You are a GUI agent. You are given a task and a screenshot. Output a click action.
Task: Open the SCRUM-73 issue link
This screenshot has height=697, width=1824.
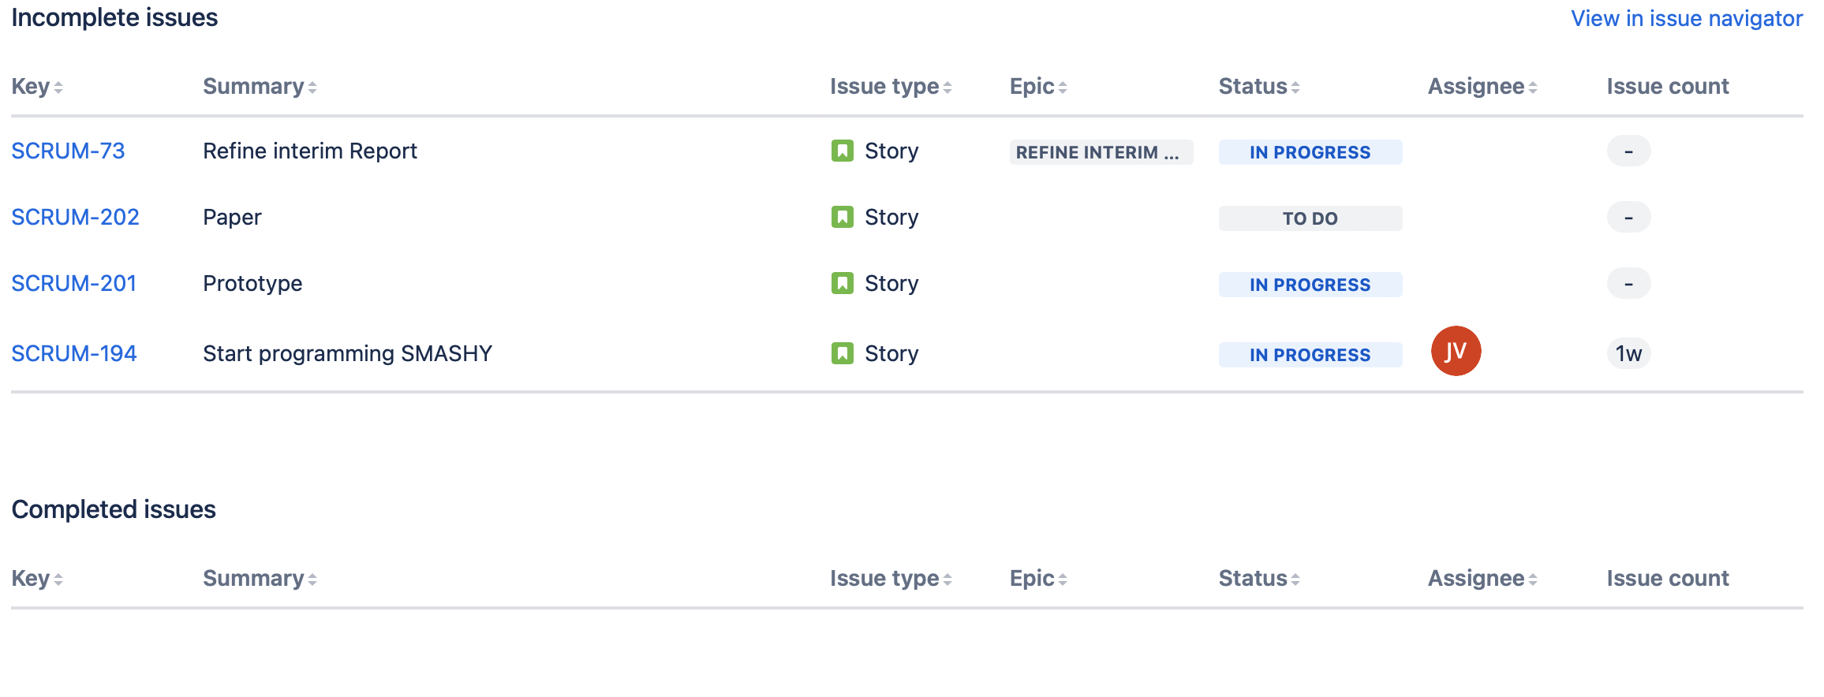[68, 151]
